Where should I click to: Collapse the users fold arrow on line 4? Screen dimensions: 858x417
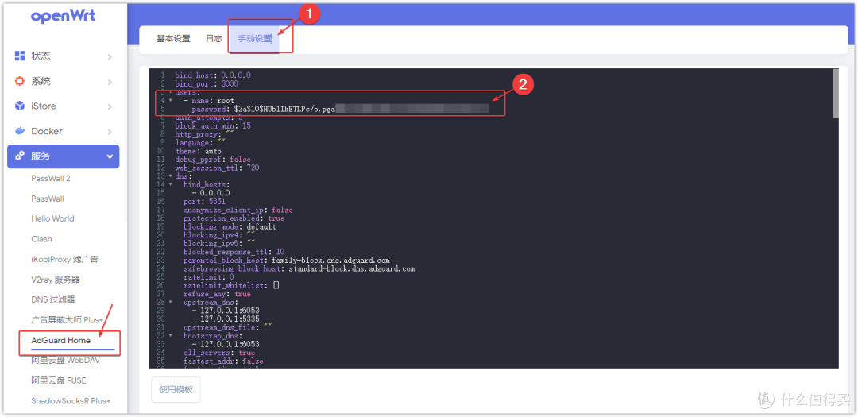(x=170, y=101)
